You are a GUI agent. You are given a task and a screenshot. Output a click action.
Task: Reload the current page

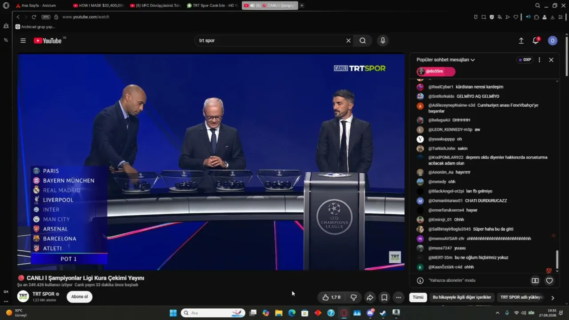click(34, 17)
